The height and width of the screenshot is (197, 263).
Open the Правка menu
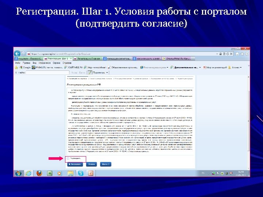click(26, 63)
